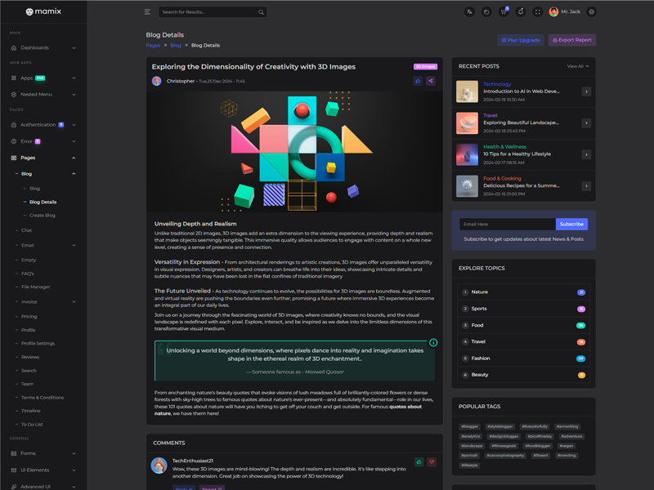
Task: Select Create Blog in the sidebar
Action: (x=43, y=216)
